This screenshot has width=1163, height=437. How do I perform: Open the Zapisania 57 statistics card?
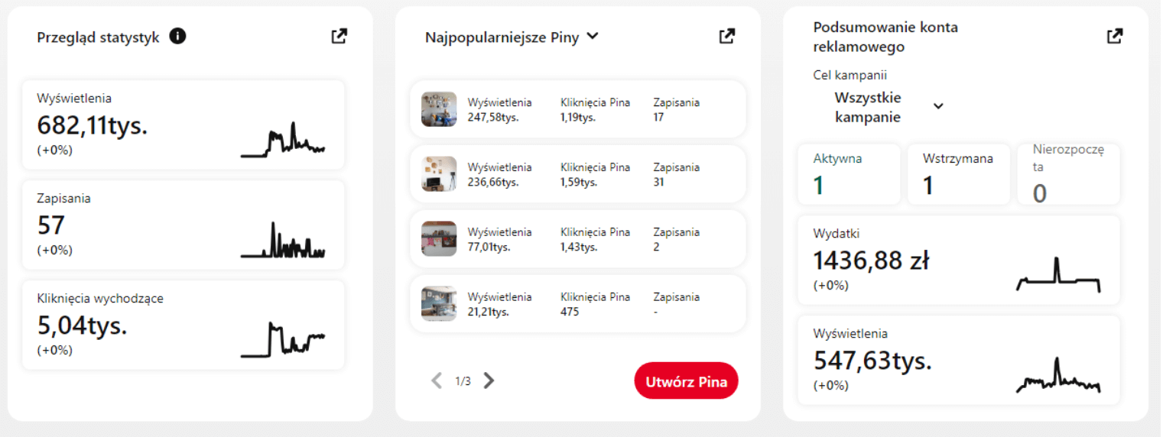[183, 225]
